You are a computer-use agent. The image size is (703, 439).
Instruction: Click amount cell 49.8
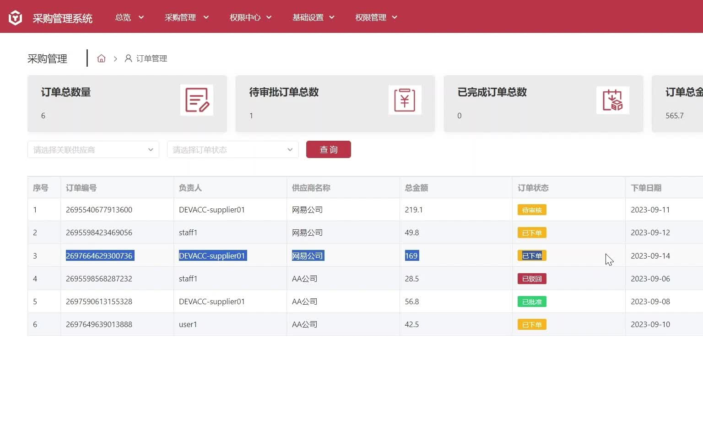pos(412,233)
